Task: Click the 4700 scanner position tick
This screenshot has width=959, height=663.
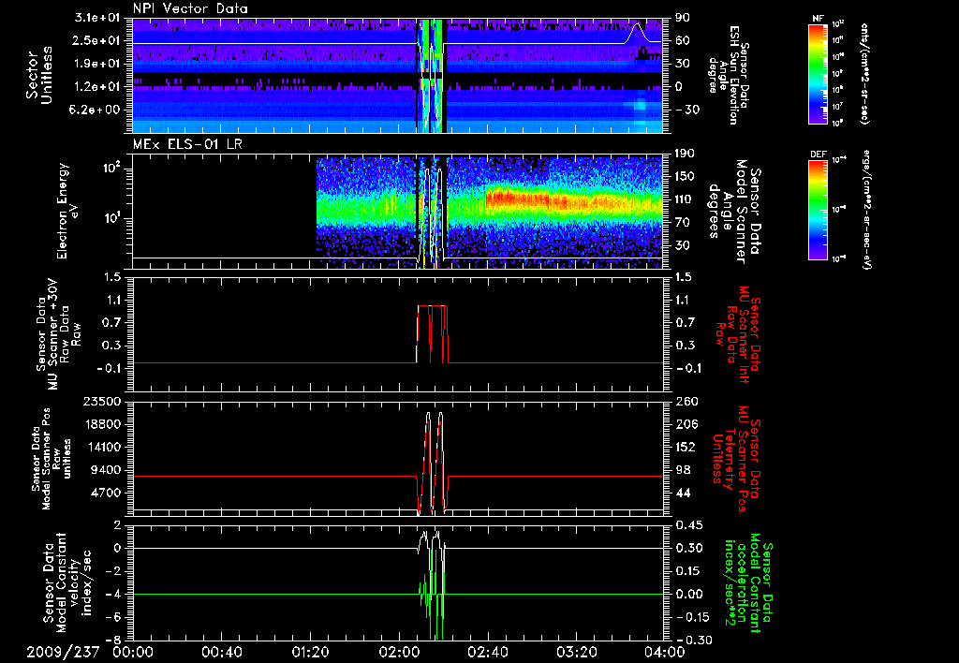Action: (106, 493)
